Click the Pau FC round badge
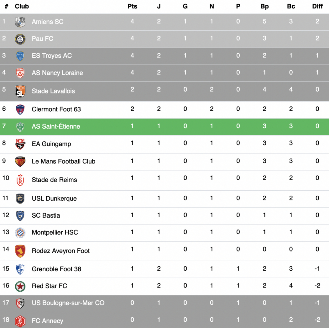The width and height of the screenshot is (329, 328). pos(20,39)
